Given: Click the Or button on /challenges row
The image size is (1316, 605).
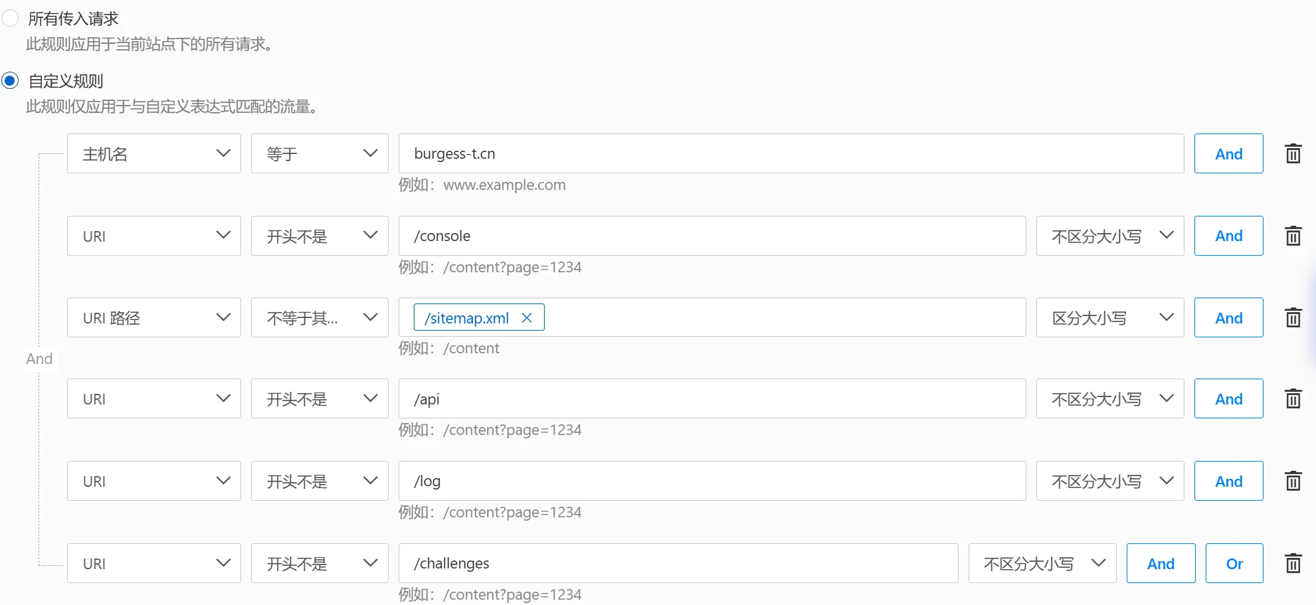Looking at the screenshot, I should (x=1234, y=563).
